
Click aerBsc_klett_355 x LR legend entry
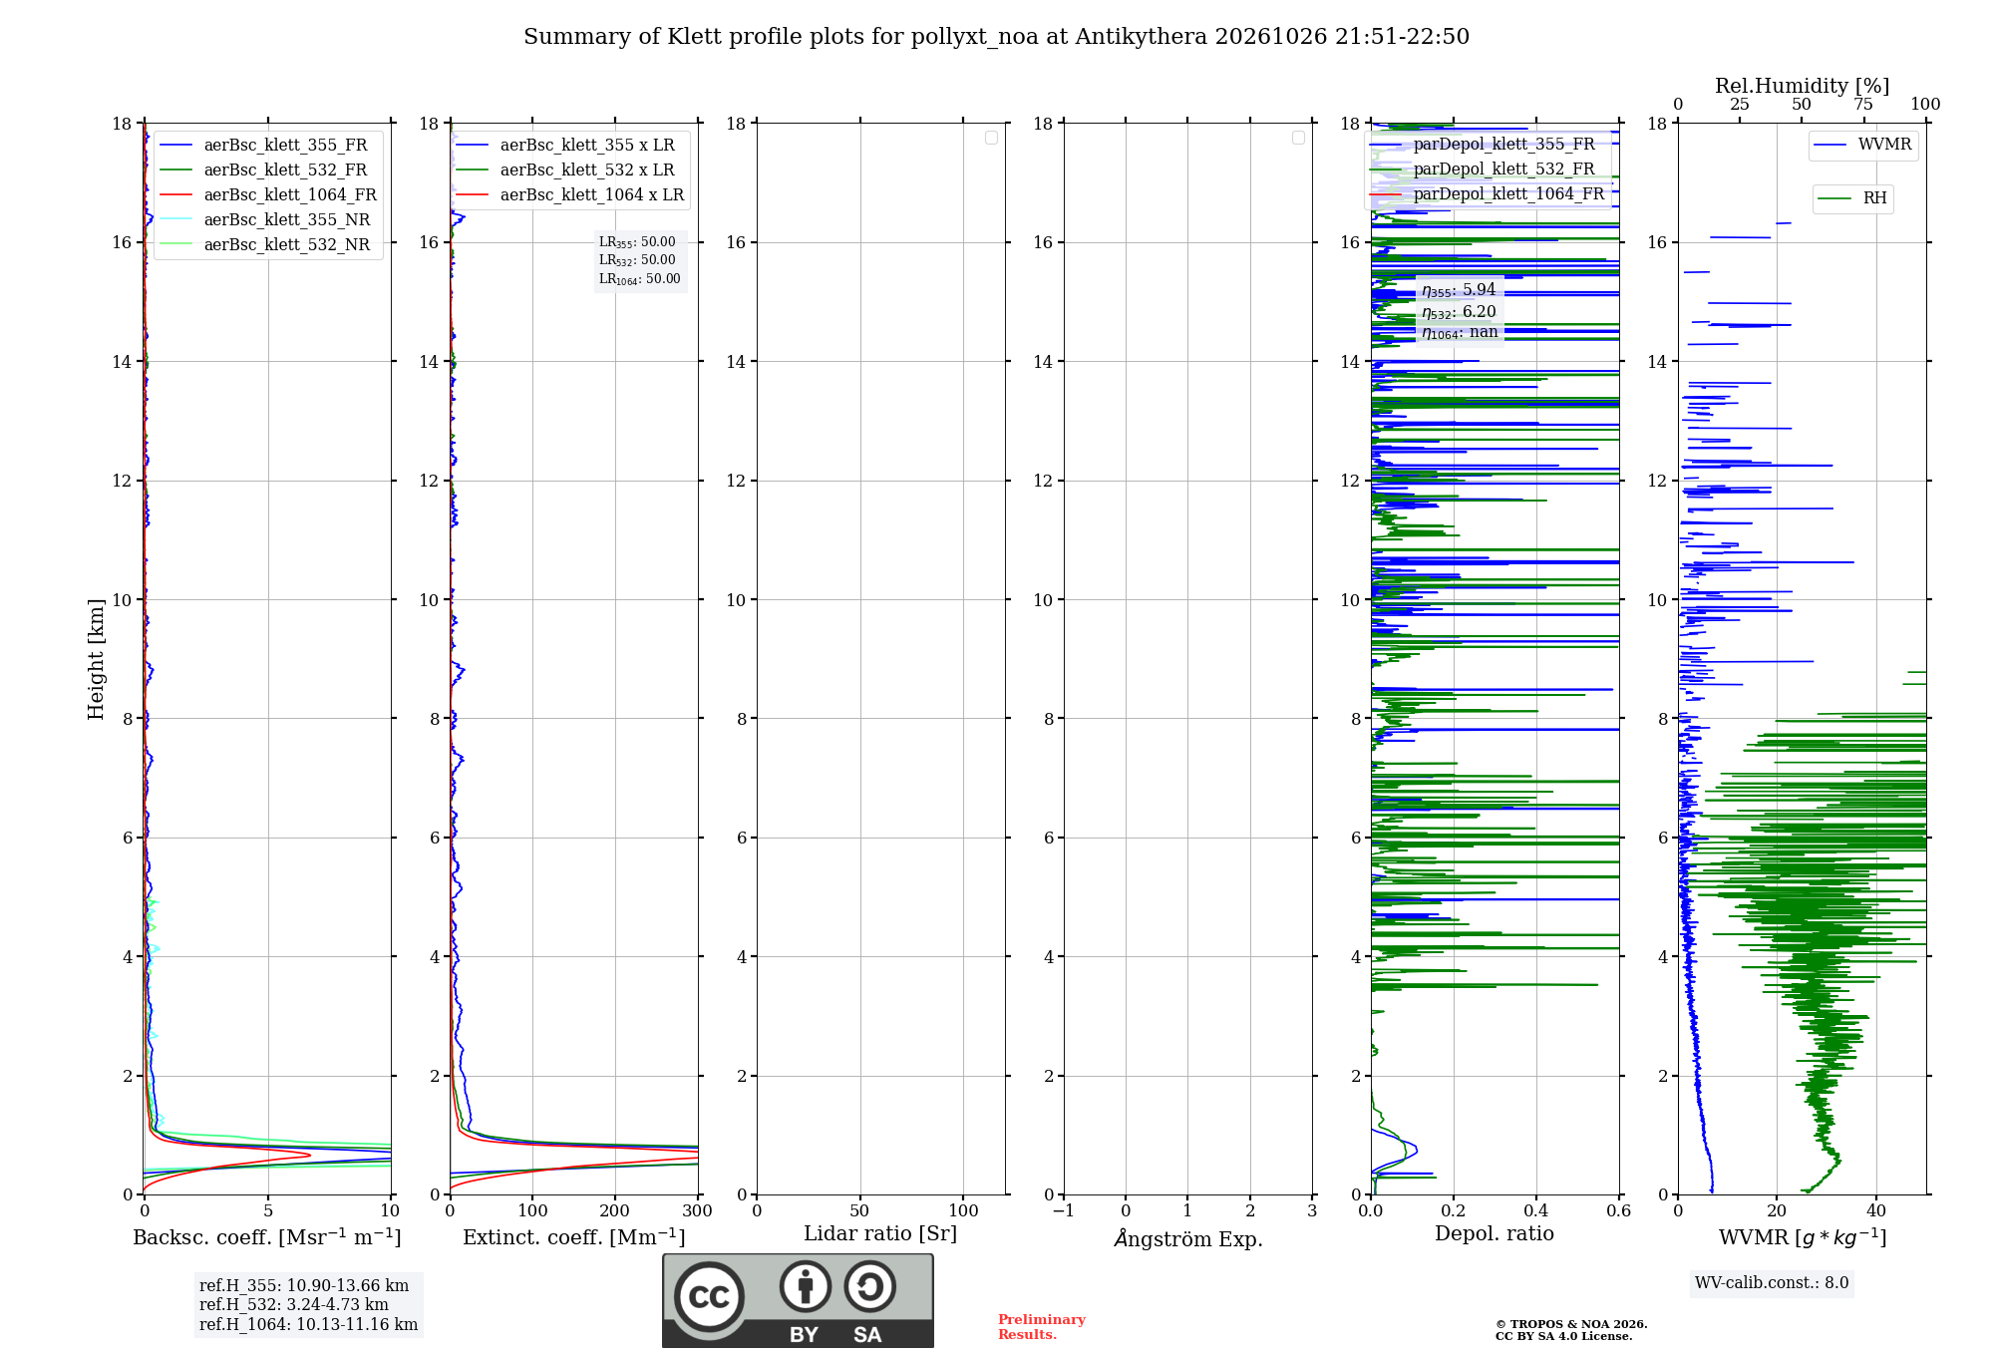(x=565, y=146)
